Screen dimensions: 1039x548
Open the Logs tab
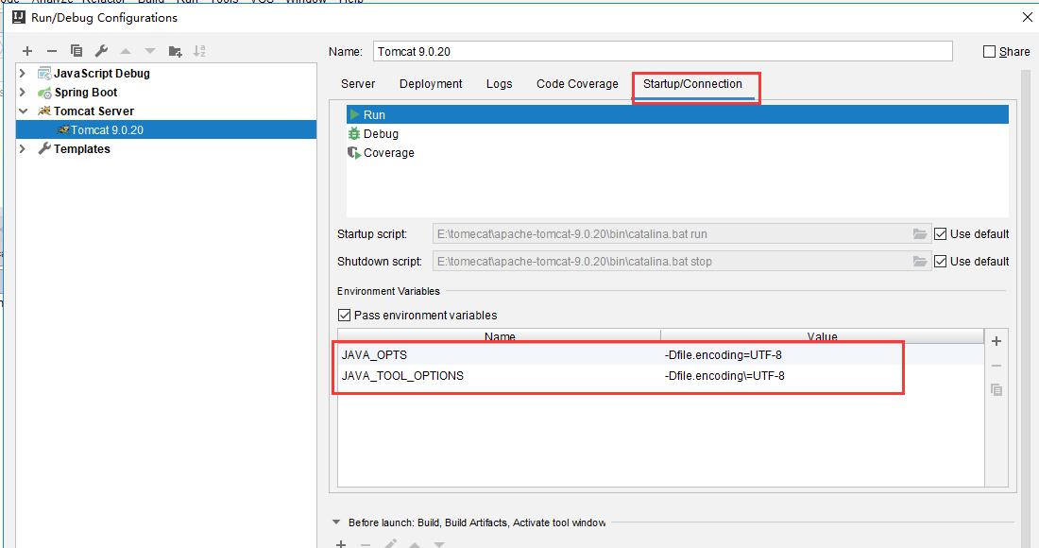tap(499, 83)
